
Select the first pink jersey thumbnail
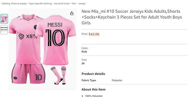coord(4,19)
